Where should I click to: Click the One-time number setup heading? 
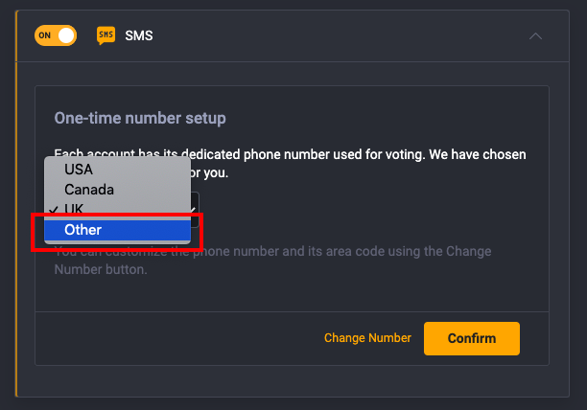click(140, 118)
